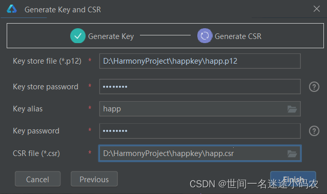Click into the Key alias field

[x=200, y=109]
